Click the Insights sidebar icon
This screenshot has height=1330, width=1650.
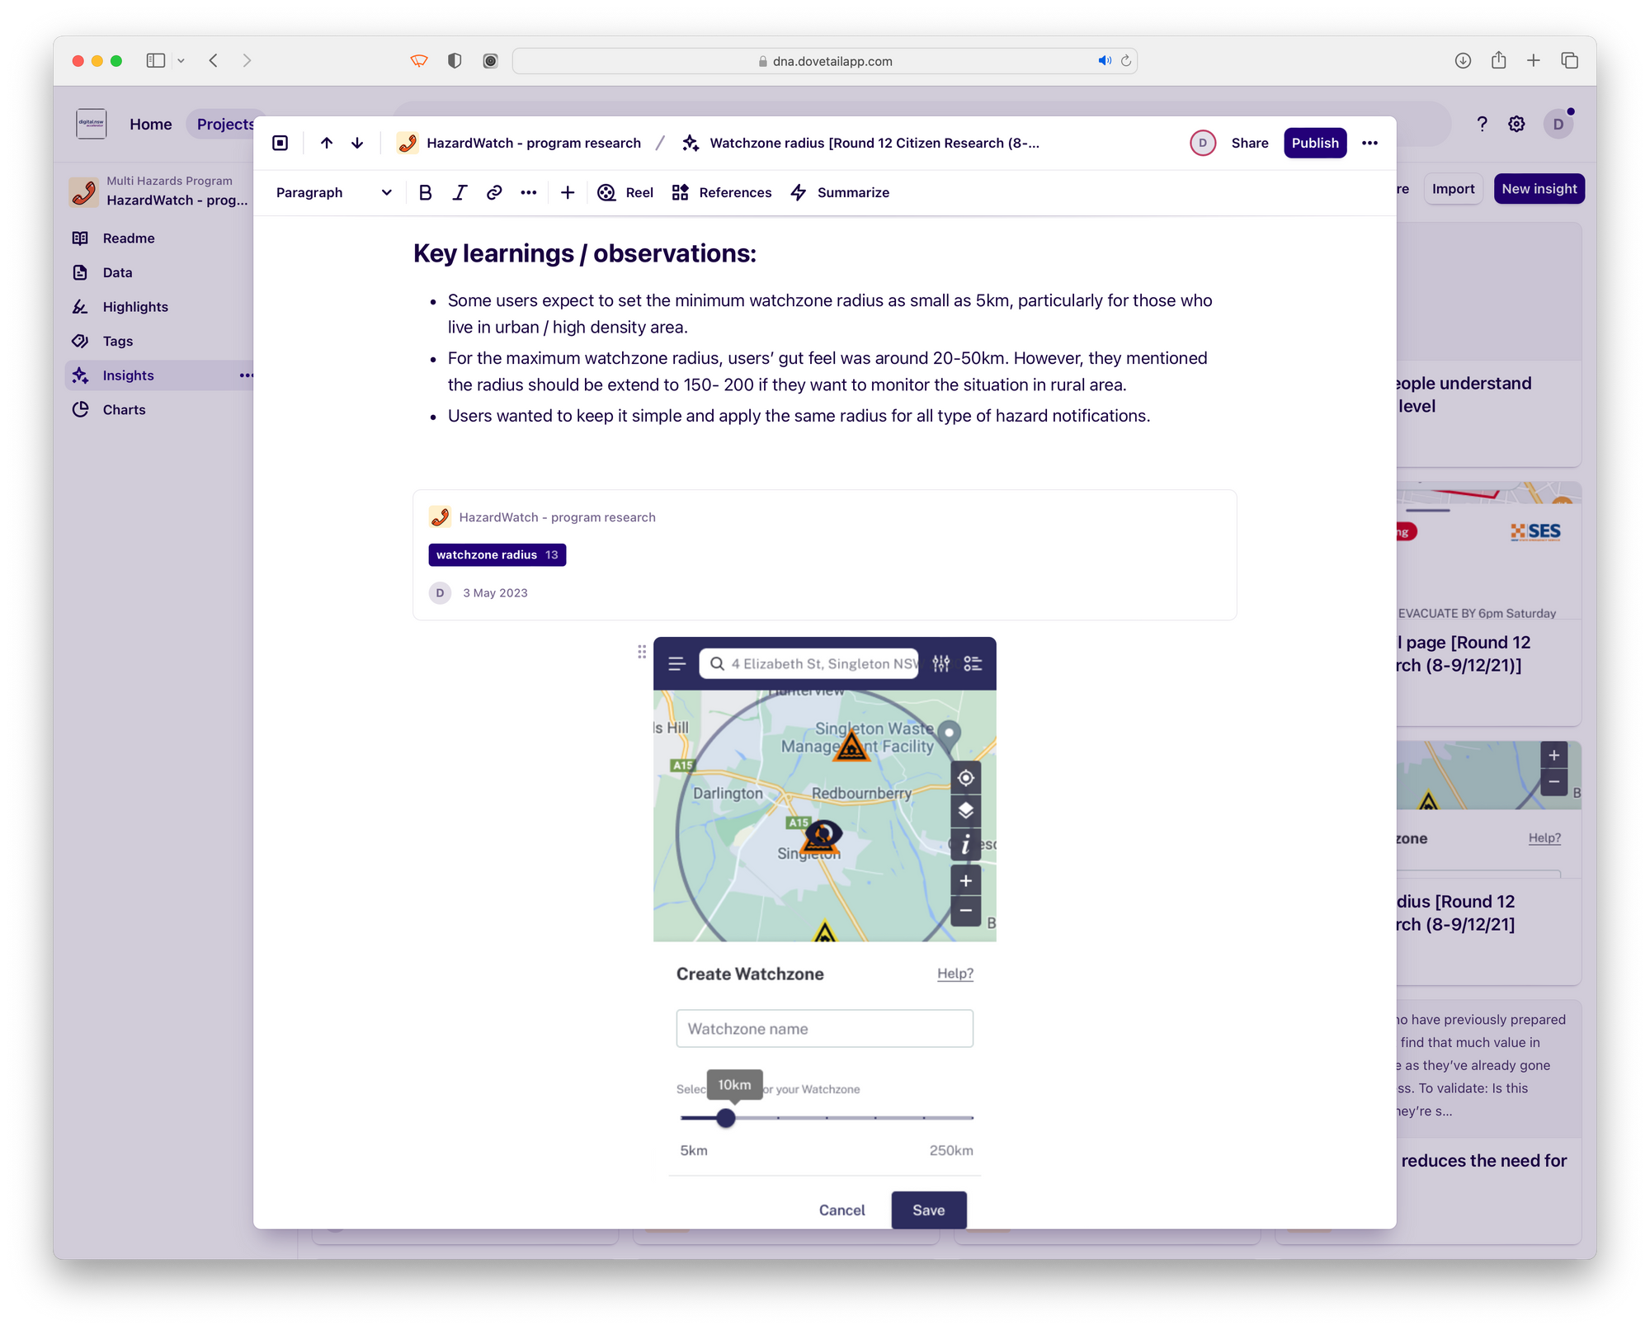82,375
